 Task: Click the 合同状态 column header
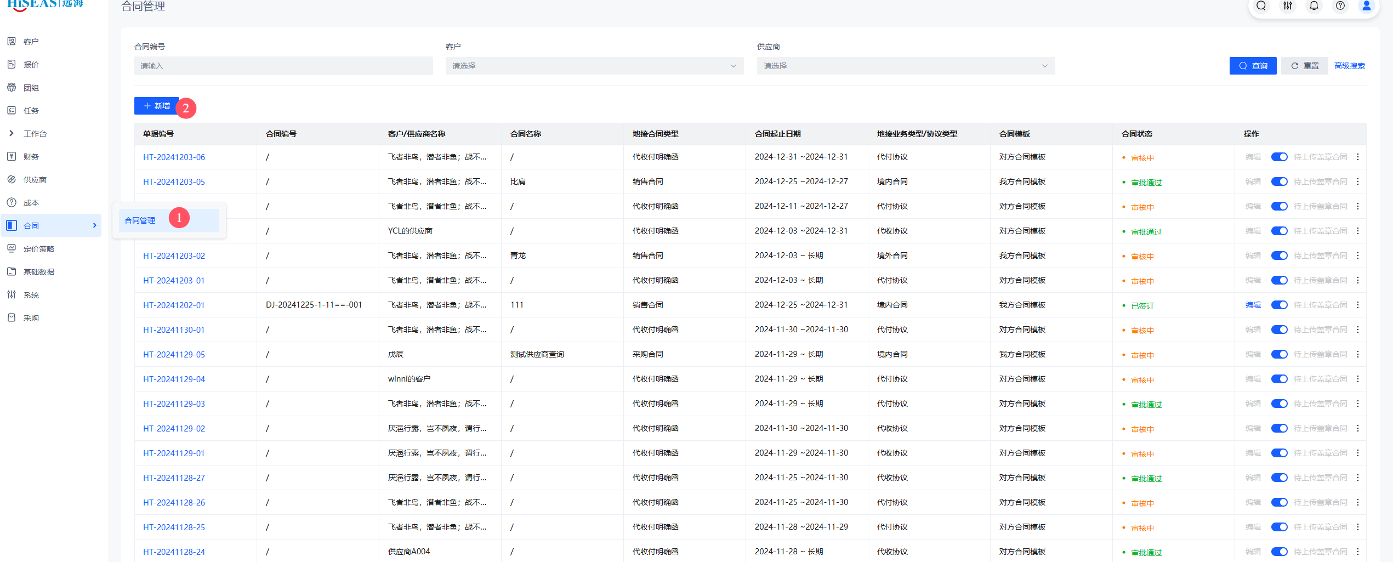pyautogui.click(x=1136, y=134)
